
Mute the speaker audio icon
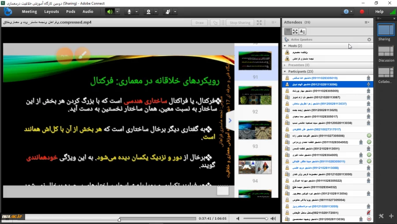click(109, 11)
